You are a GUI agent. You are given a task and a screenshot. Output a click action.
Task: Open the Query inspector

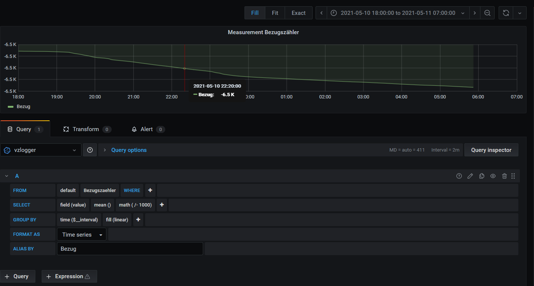click(x=491, y=150)
